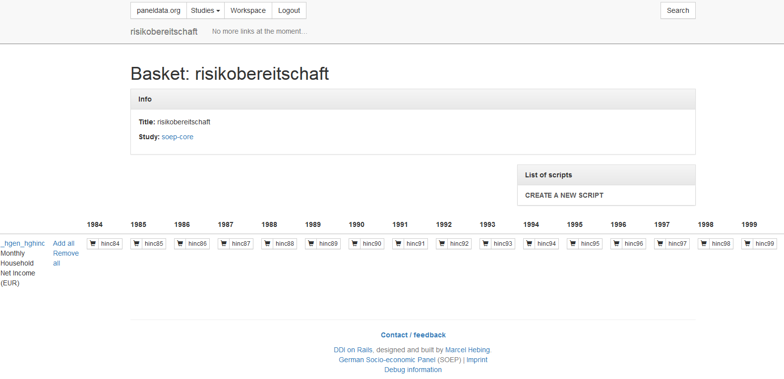Open Workspace in the navigation bar
784x379 pixels.
(248, 10)
